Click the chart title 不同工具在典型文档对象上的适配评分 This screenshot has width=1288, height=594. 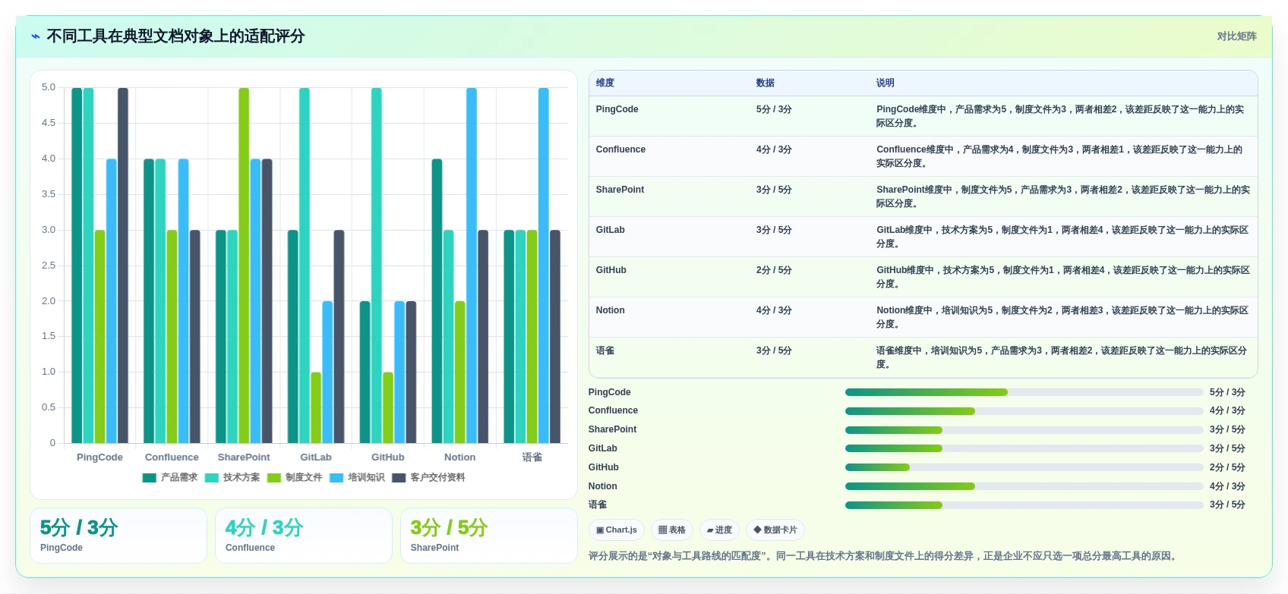[175, 36]
